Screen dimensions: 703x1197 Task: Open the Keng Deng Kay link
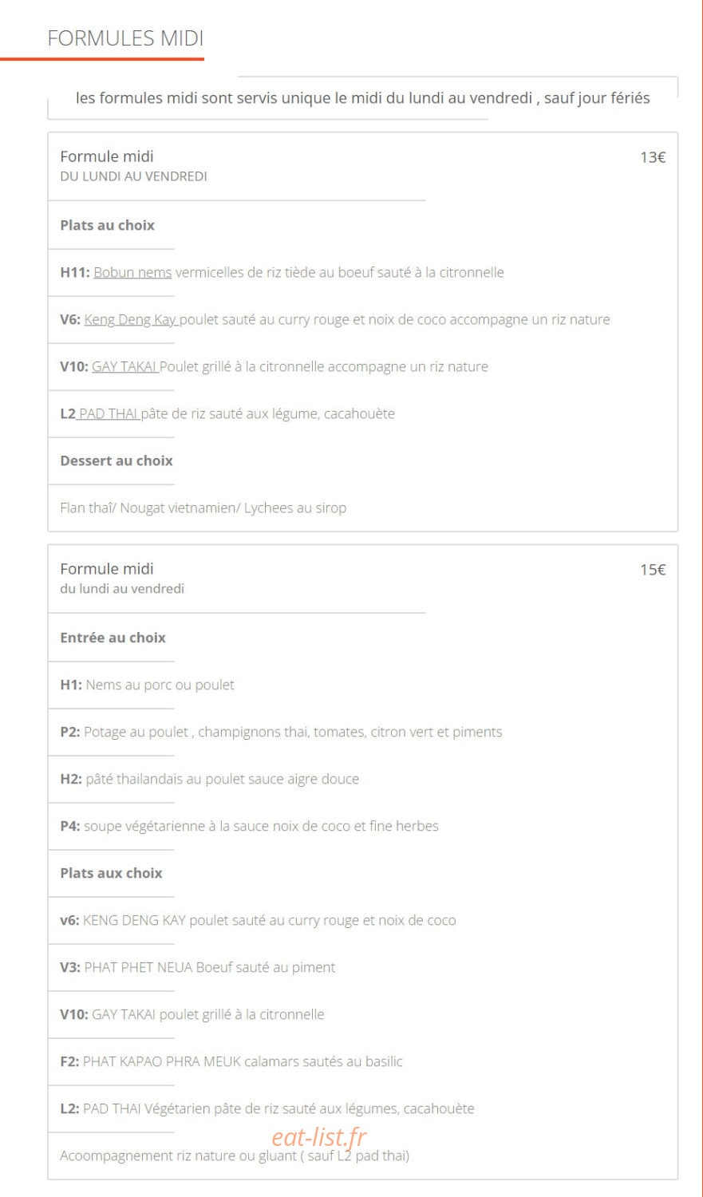(132, 319)
